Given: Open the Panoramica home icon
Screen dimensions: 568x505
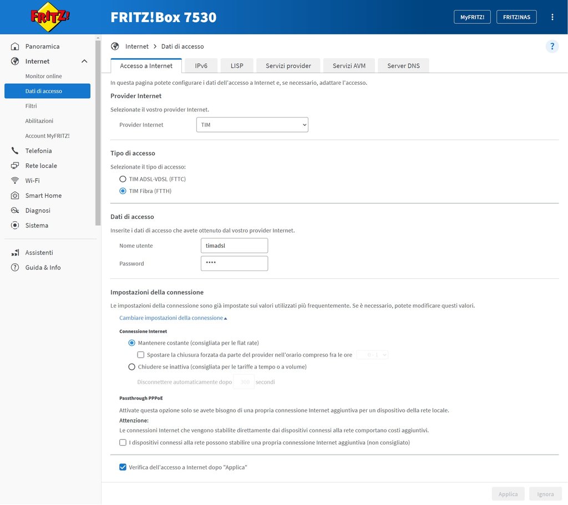Looking at the screenshot, I should pos(15,47).
